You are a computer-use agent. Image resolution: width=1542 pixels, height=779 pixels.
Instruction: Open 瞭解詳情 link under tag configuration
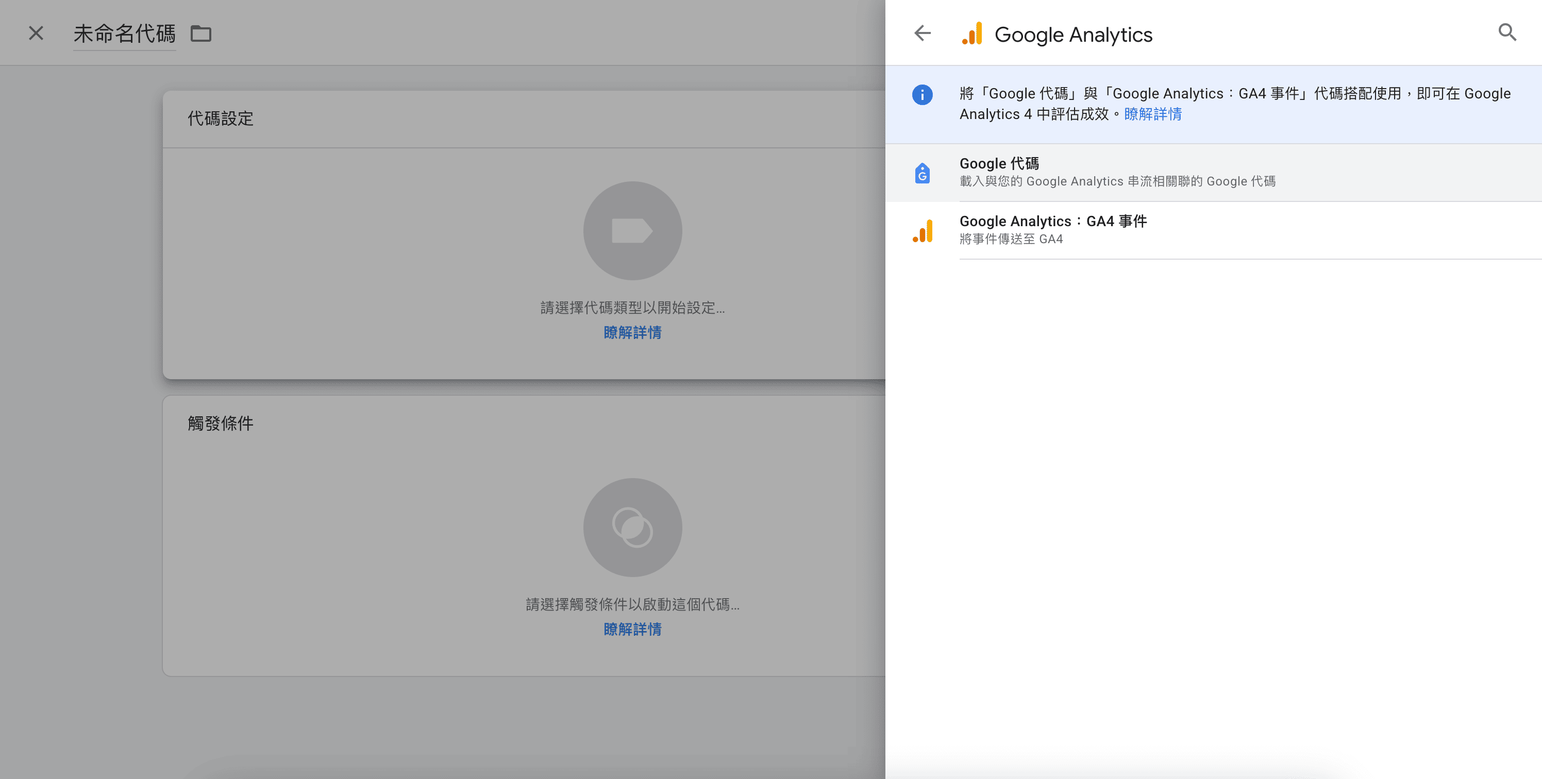[632, 333]
